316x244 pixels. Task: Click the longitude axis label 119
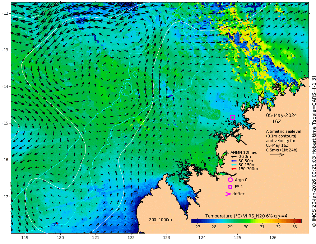pos(25,238)
